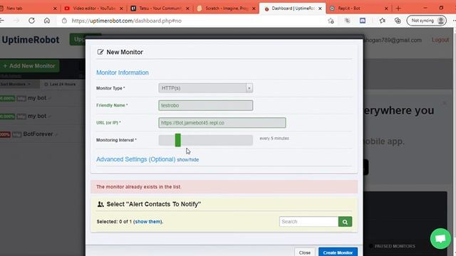The image size is (456, 256).
Task: Click the address bar URL
Action: tap(127, 21)
